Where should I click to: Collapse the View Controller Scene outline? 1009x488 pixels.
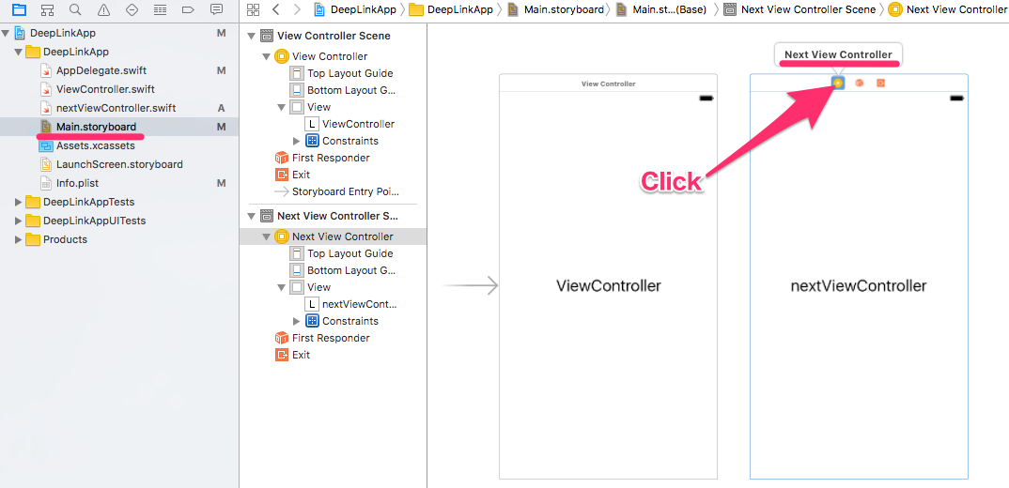click(x=252, y=36)
